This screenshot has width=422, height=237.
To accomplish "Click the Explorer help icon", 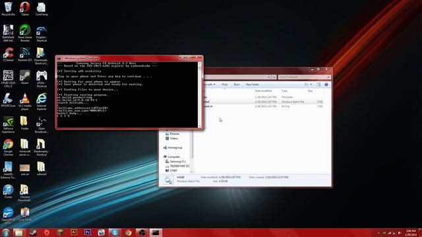I will pyautogui.click(x=326, y=85).
